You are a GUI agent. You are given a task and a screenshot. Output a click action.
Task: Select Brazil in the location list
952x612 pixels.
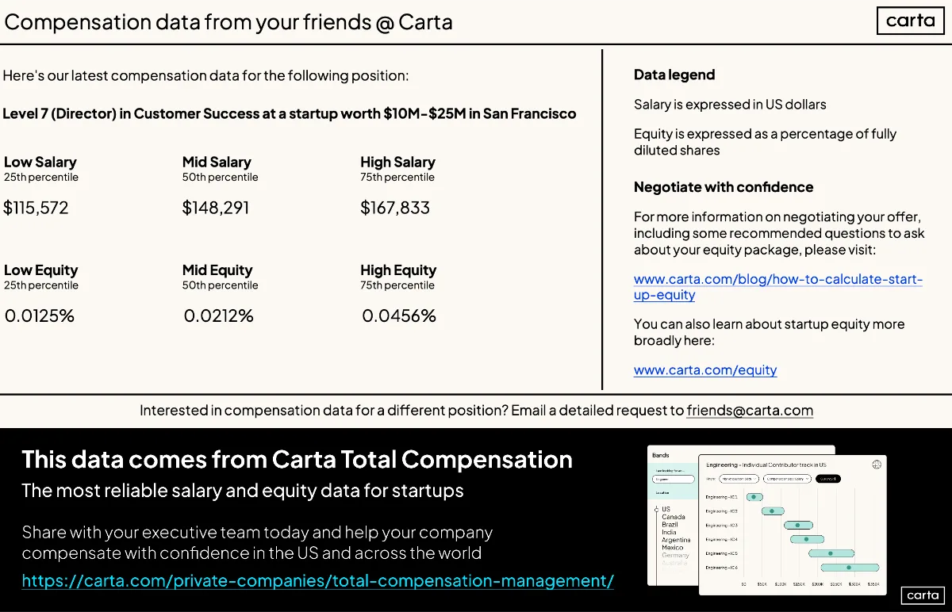tap(670, 525)
